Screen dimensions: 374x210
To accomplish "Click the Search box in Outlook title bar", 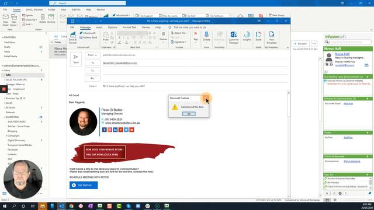I will 87,3.
